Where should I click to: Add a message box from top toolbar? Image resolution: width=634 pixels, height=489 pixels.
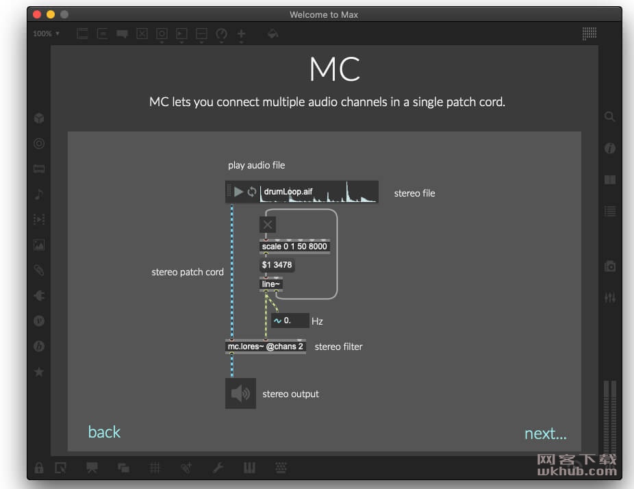(102, 34)
